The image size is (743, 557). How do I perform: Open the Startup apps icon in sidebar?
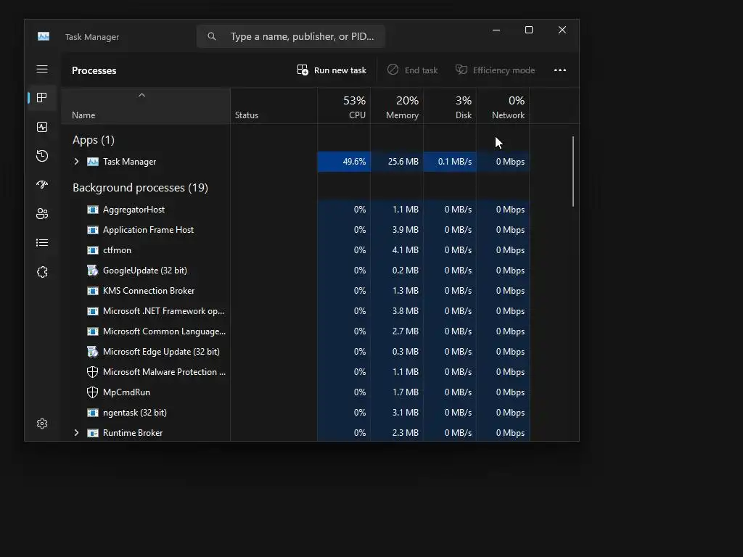pyautogui.click(x=42, y=185)
